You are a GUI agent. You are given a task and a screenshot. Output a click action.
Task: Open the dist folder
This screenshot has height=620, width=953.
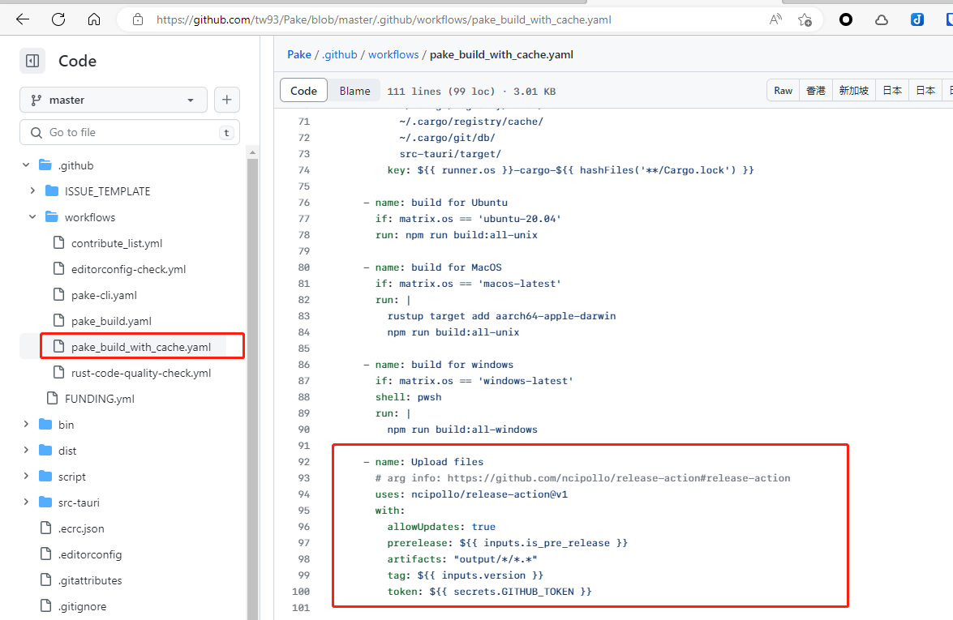coord(67,451)
